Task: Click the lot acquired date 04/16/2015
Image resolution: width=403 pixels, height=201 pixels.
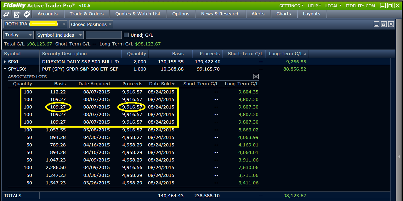Action: pyautogui.click(x=97, y=145)
